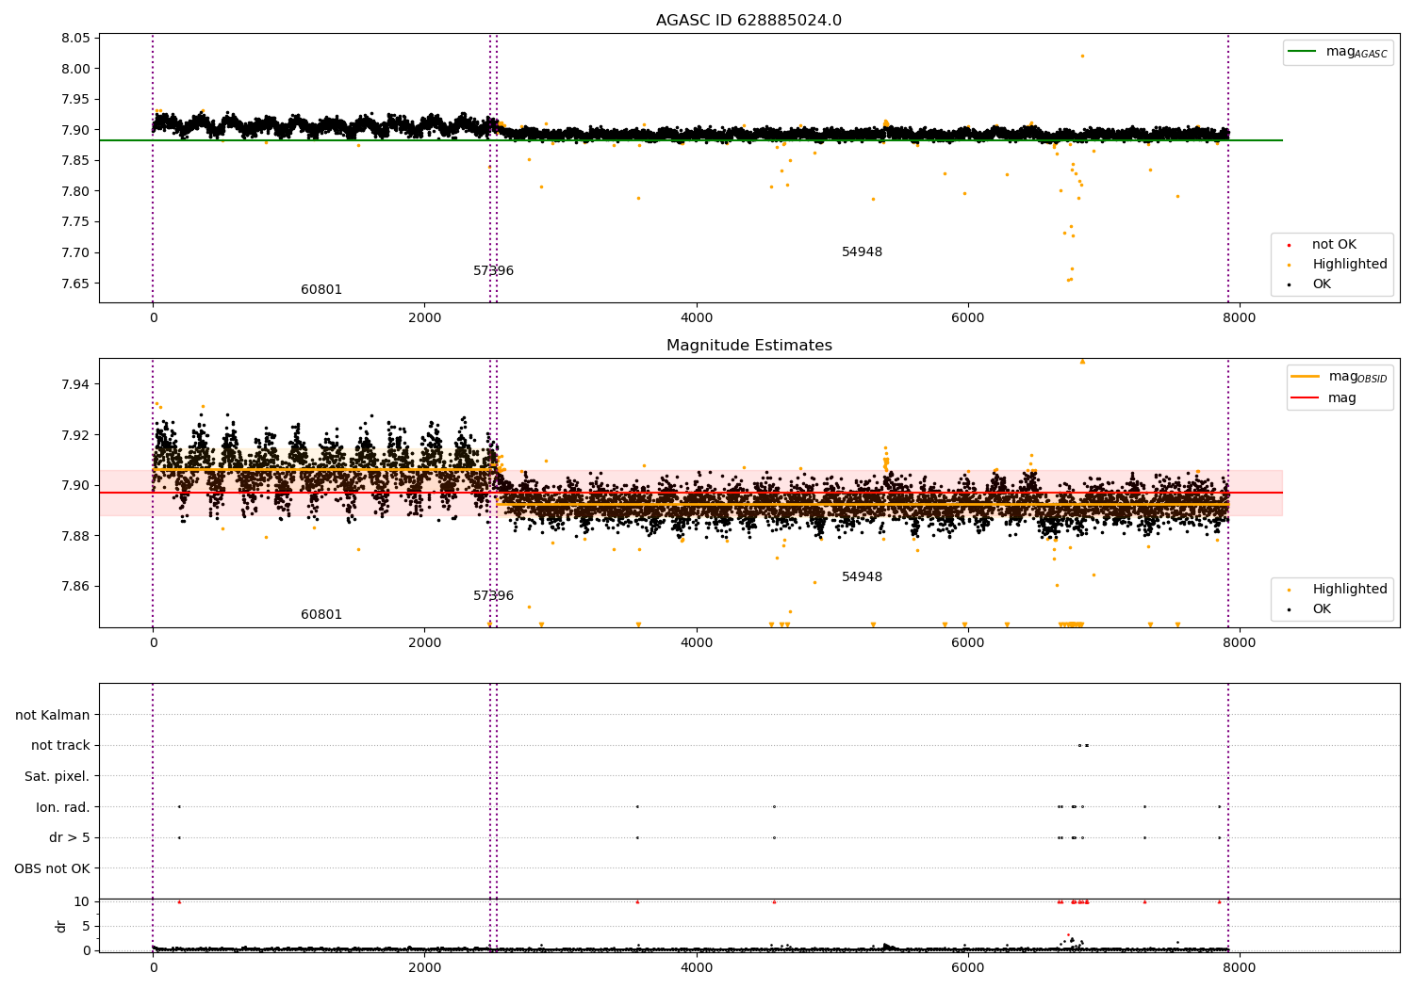The image size is (1414, 989).
Task: Click obsid label 57396 in Magnitude Estimates plot
Action: pyautogui.click(x=493, y=596)
